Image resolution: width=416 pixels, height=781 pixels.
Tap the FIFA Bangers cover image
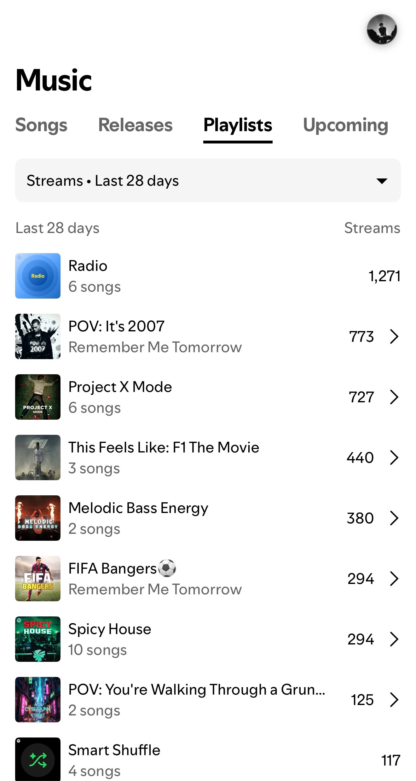pyautogui.click(x=38, y=579)
